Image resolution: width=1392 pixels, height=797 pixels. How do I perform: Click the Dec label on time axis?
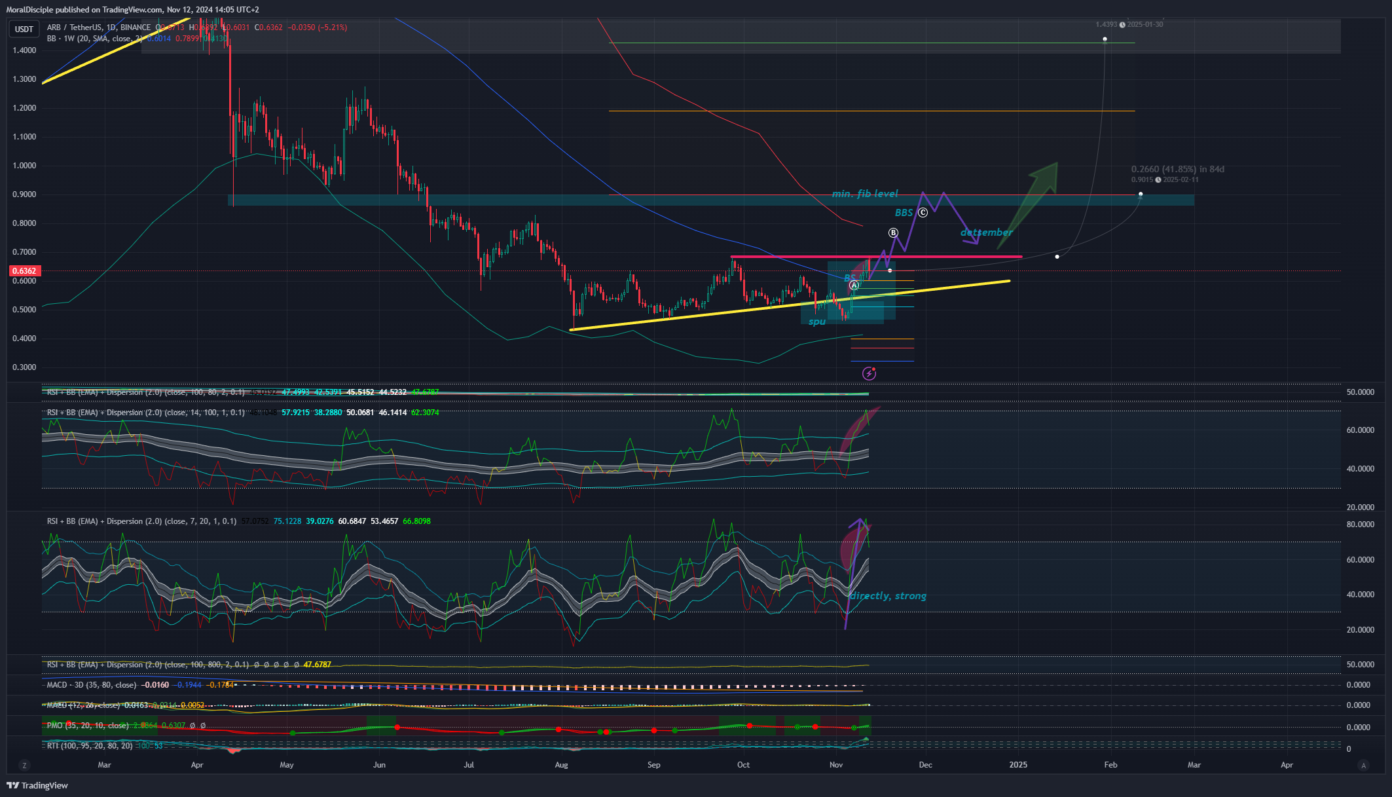(925, 765)
